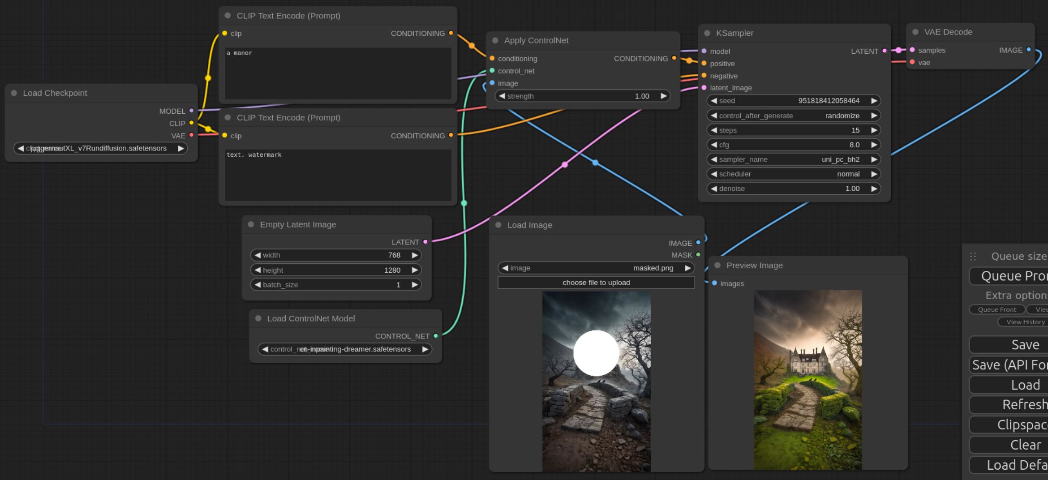Viewport: 1048px width, 480px height.
Task: Click the View History button
Action: [1024, 322]
